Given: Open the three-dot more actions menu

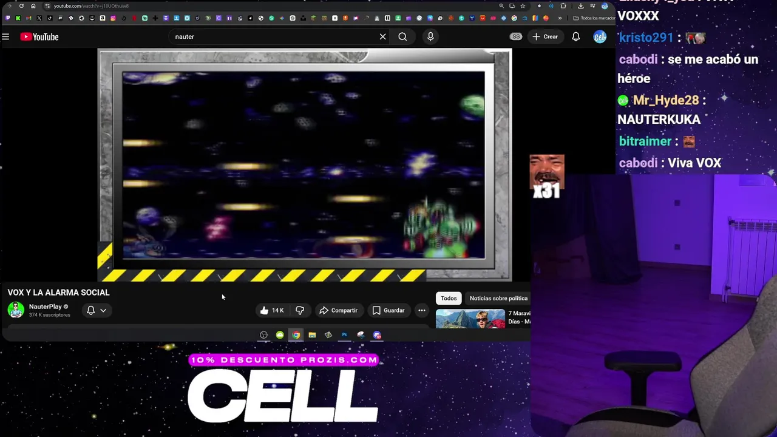Looking at the screenshot, I should (x=422, y=310).
